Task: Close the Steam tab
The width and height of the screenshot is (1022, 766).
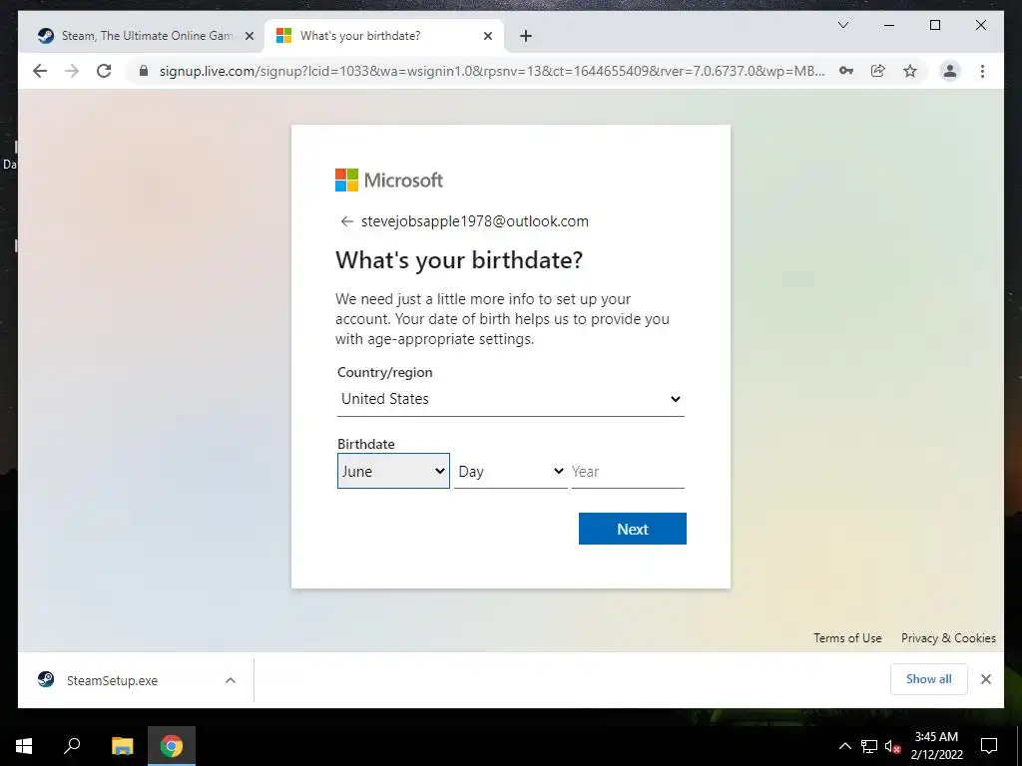Action: tap(249, 37)
